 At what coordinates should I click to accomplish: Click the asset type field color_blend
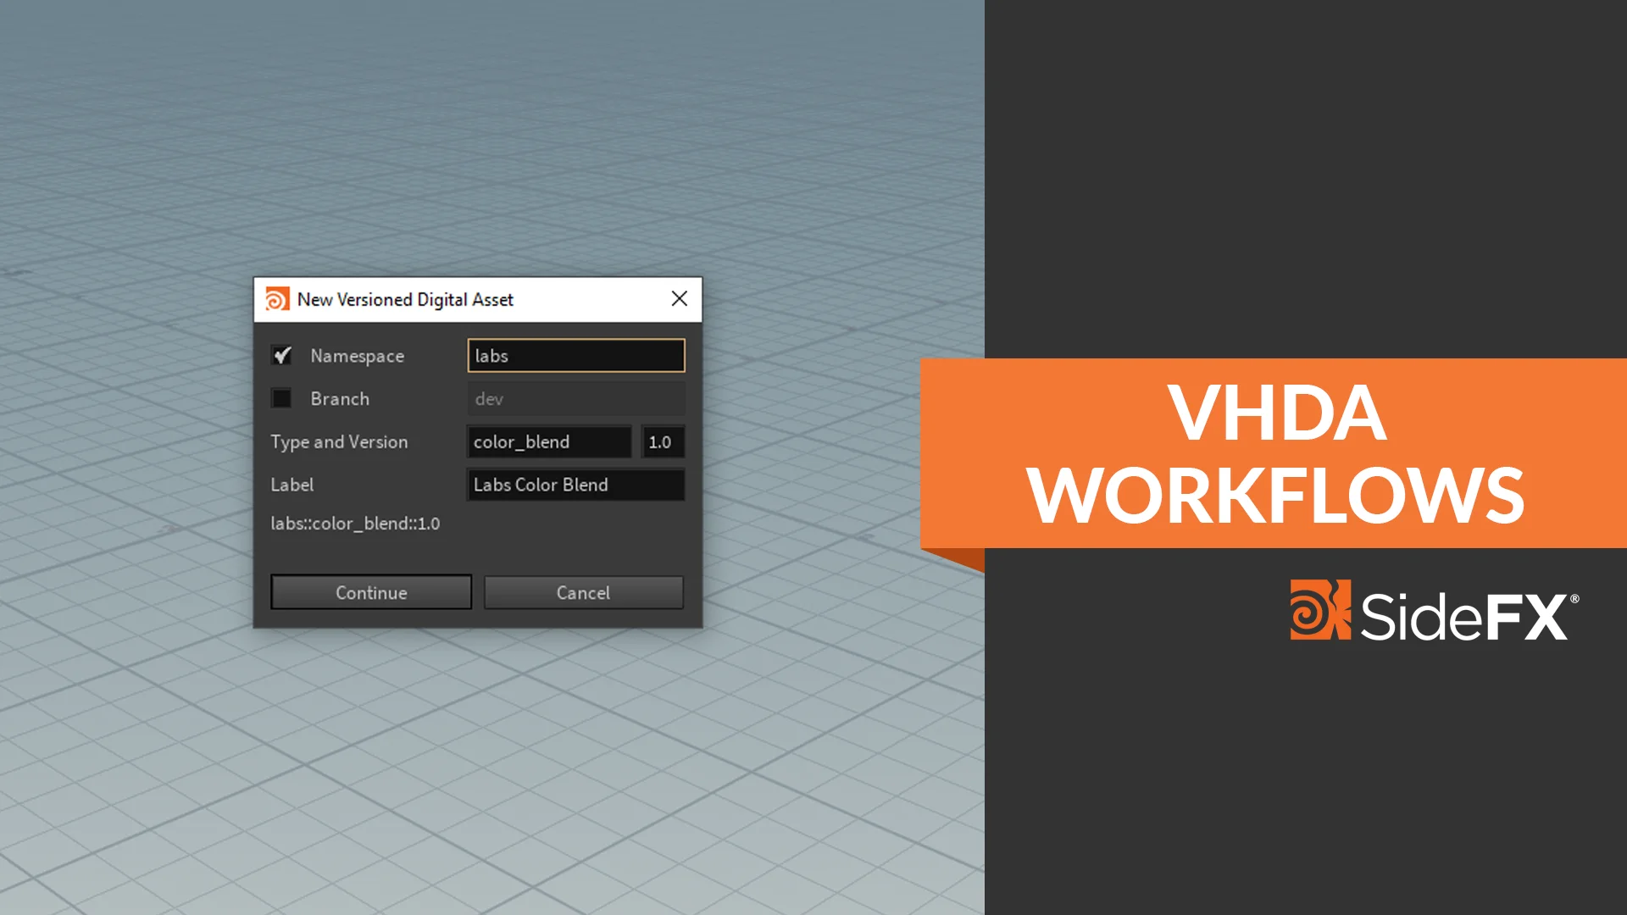click(548, 442)
